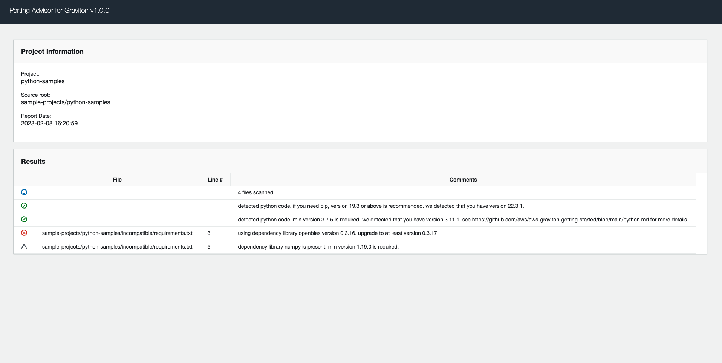The height and width of the screenshot is (363, 722).
Task: Click the Line # column header
Action: 215,180
